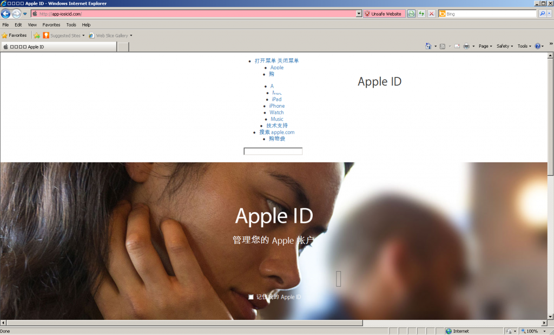Open the Page command bar menu
The width and height of the screenshot is (554, 335).
click(485, 46)
